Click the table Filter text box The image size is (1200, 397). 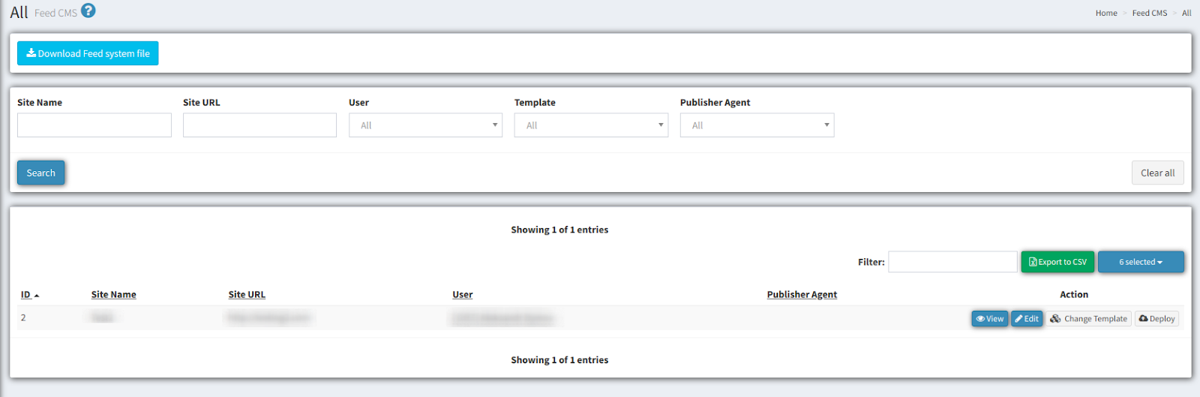pyautogui.click(x=952, y=262)
